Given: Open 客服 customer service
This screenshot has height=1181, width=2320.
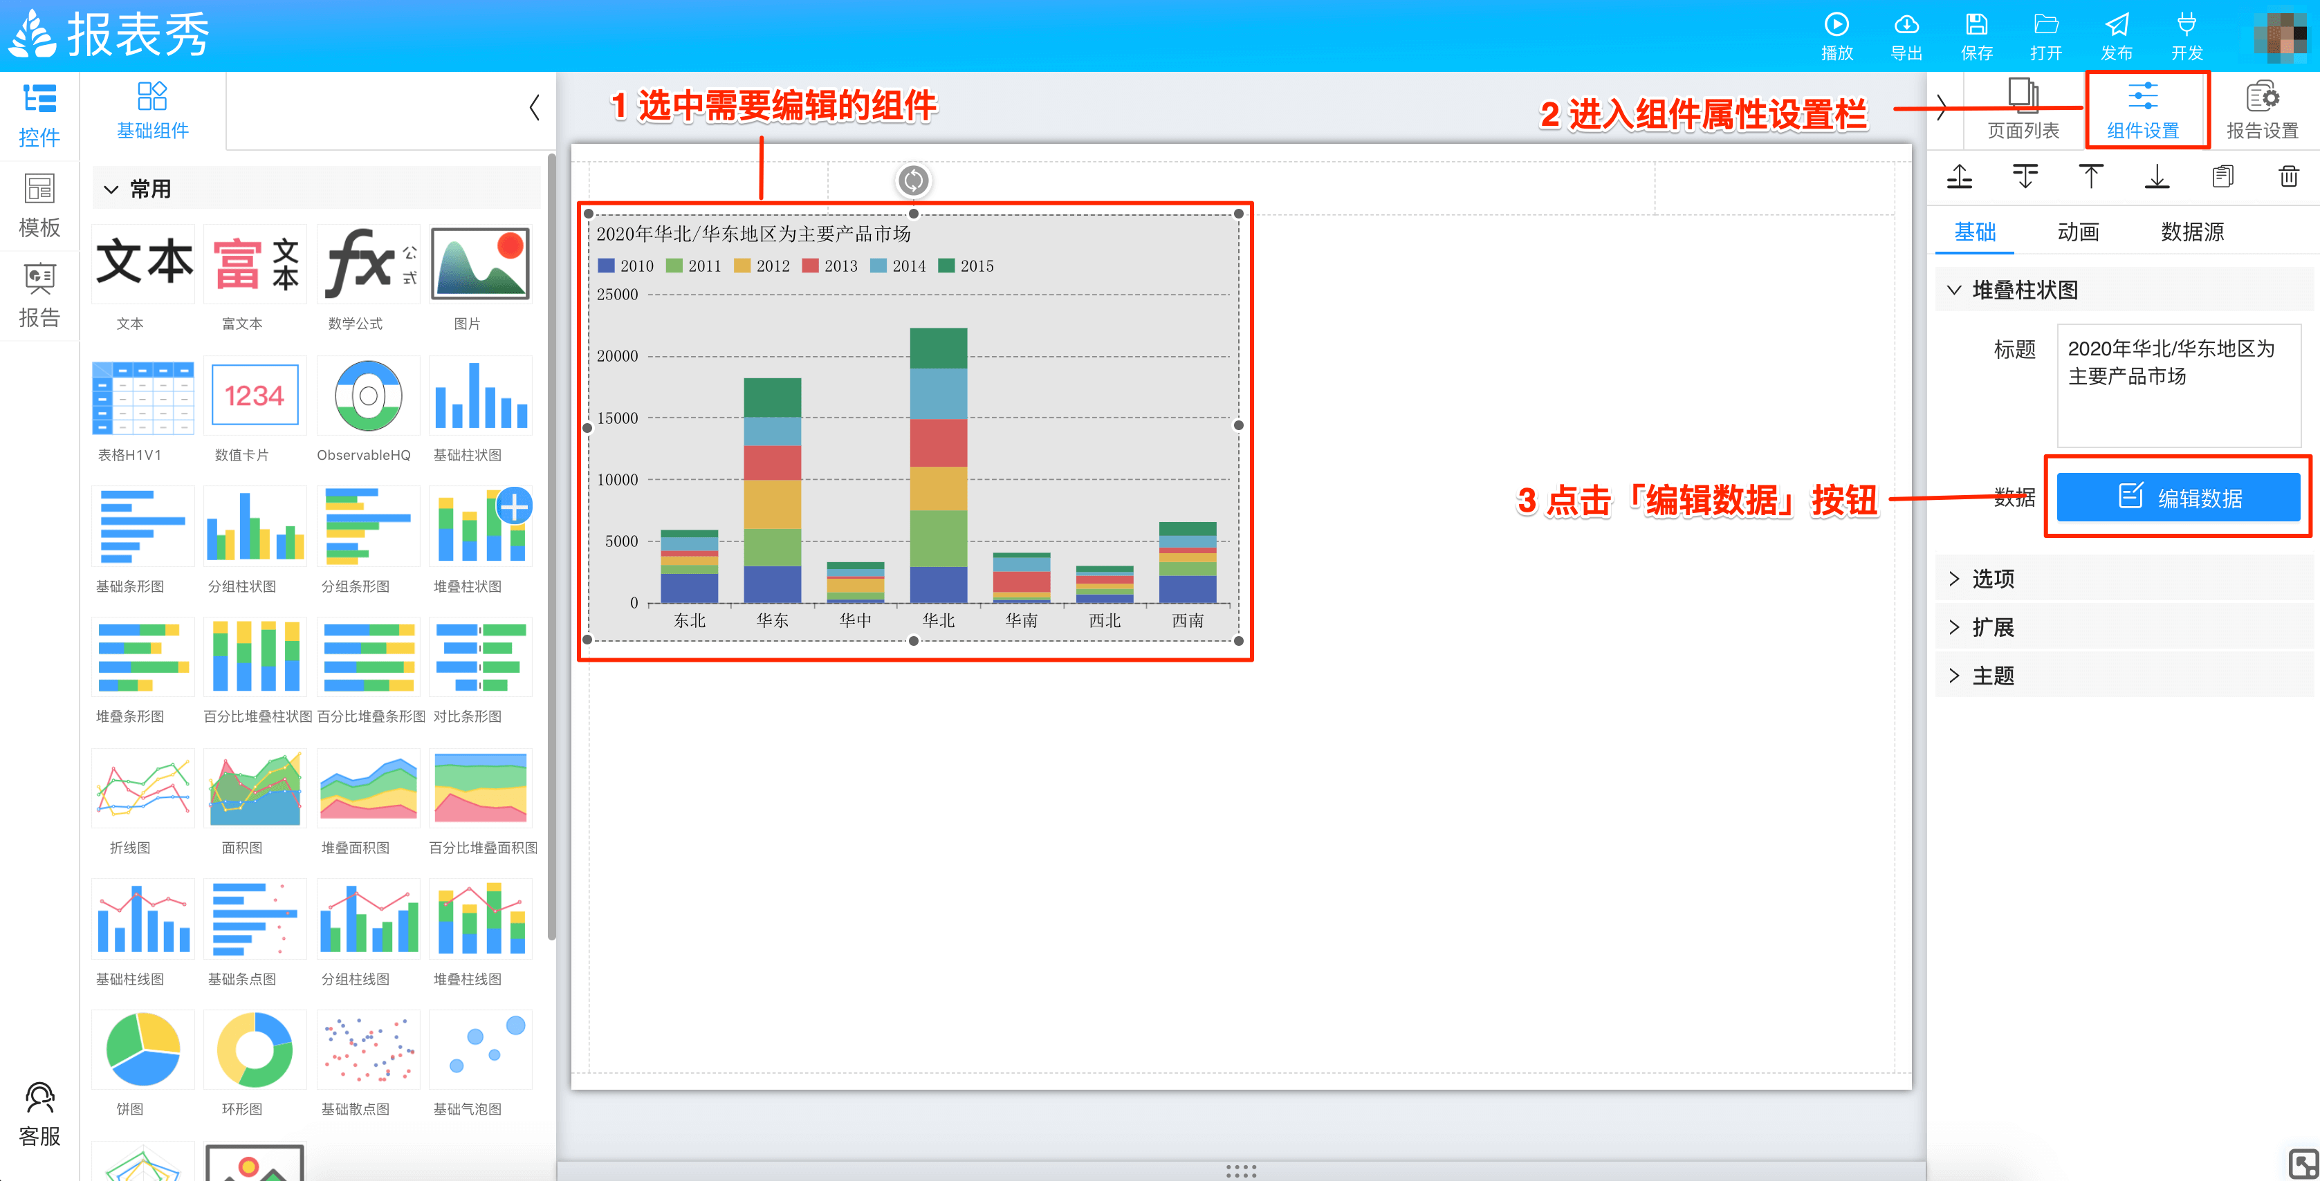Looking at the screenshot, I should coord(39,1115).
